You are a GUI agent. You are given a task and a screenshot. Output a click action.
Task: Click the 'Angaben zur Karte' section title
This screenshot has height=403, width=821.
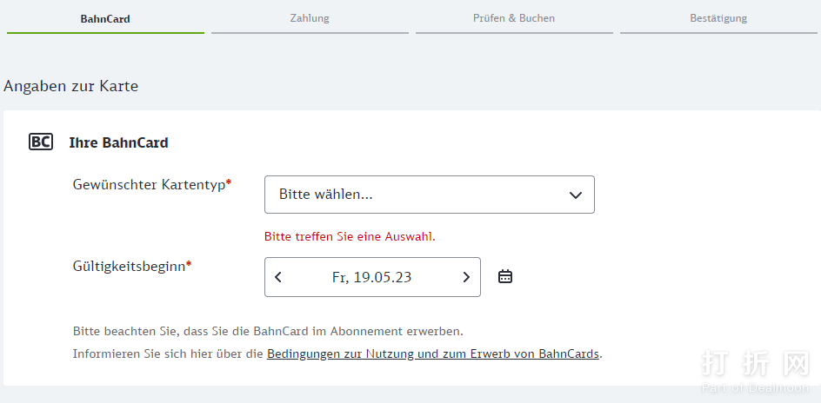pyautogui.click(x=71, y=86)
